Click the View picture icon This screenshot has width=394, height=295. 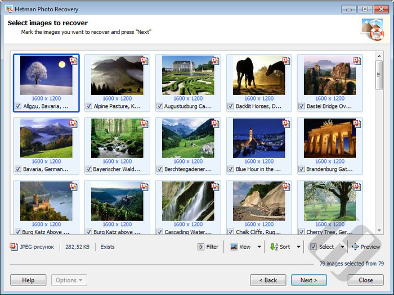234,247
